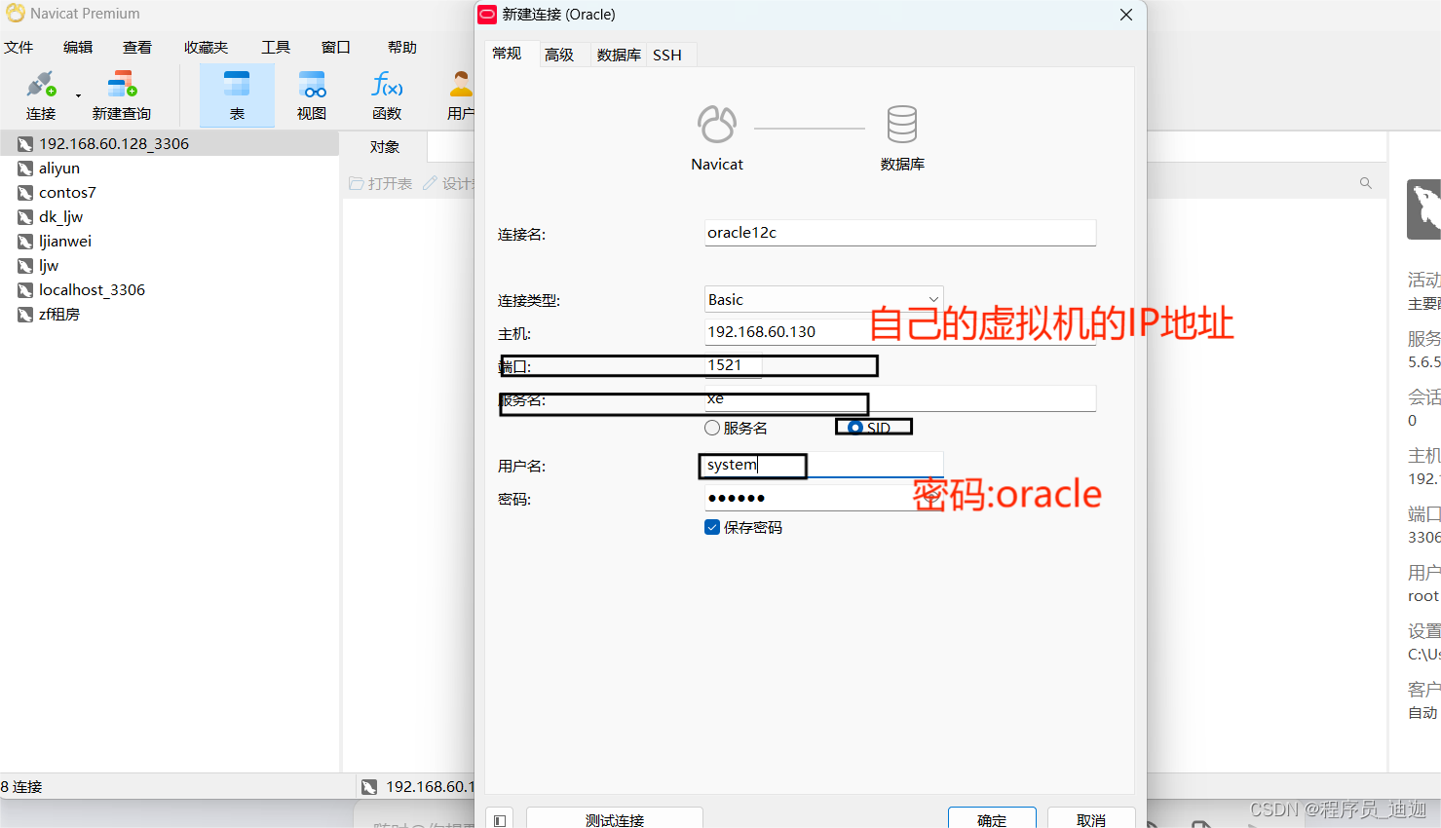Click the 测试连接 button
1441x828 pixels.
click(x=615, y=820)
